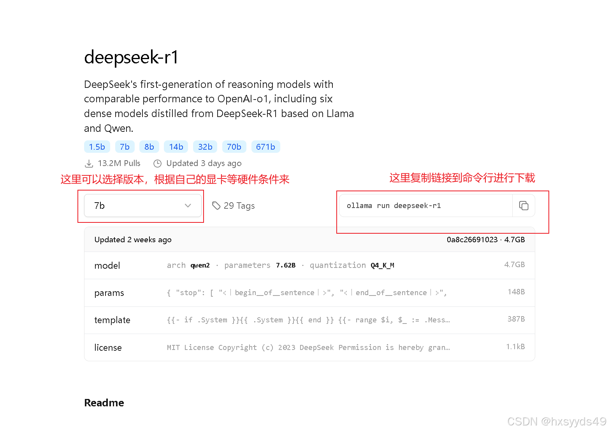This screenshot has height=432, width=608.
Task: Click the clock icon beside Updated 3 days ago
Action: click(157, 163)
